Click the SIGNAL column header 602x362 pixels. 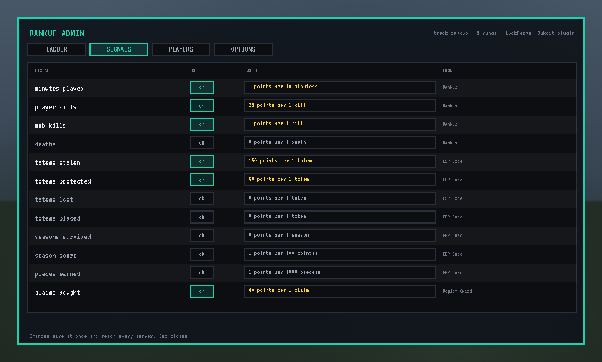click(x=42, y=71)
